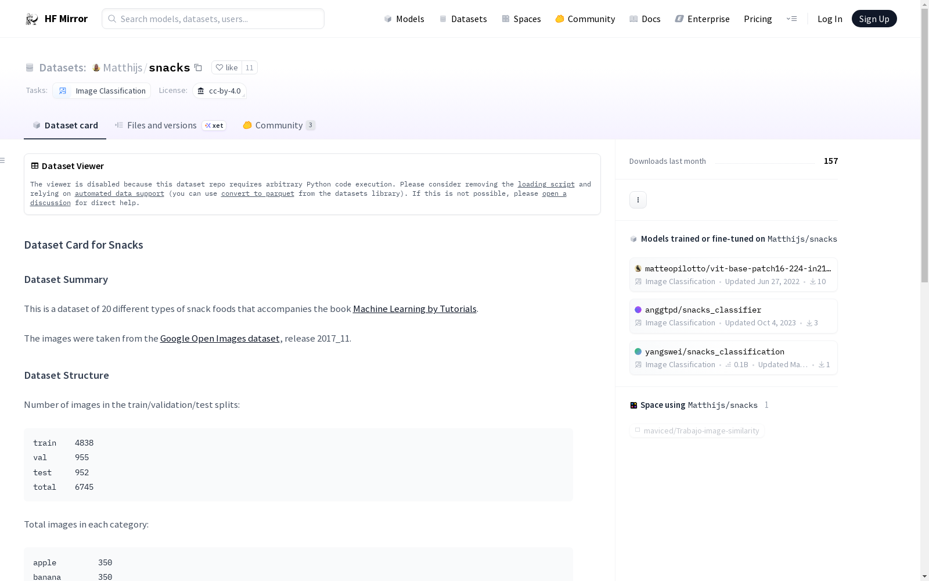Open Community in the top navigation bar
The image size is (929, 581).
pos(585,19)
